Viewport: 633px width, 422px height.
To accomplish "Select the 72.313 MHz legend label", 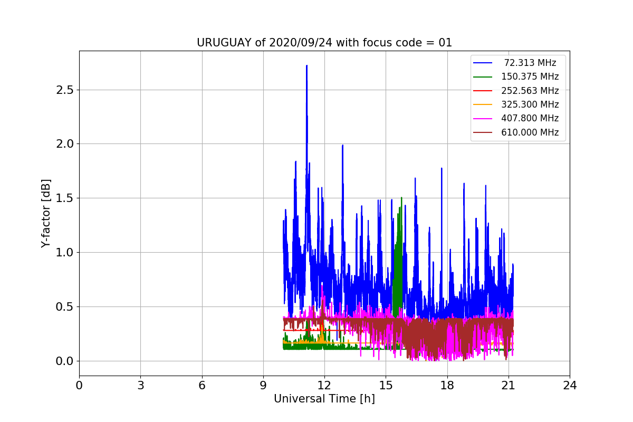I will click(530, 63).
